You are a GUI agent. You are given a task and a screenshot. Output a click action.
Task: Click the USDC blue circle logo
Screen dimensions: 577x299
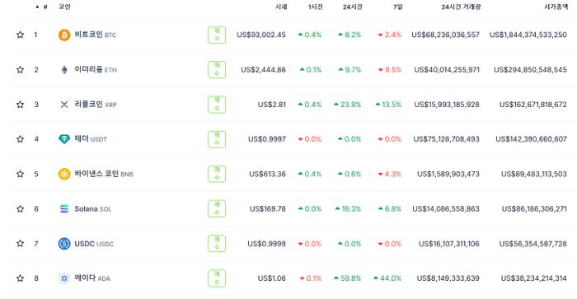tap(64, 244)
